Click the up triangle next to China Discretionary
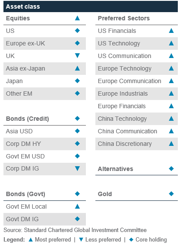Image resolution: width=183 pixels, height=245 pixels. [171, 143]
